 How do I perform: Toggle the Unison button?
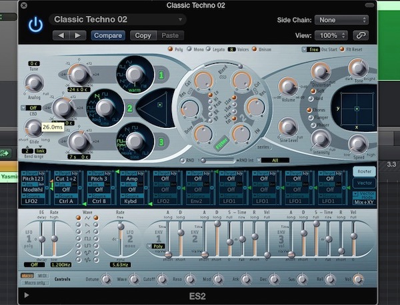[255, 49]
